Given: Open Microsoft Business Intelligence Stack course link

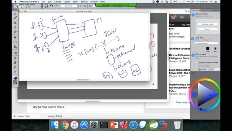Looking at the screenshot, I should point(179,57).
